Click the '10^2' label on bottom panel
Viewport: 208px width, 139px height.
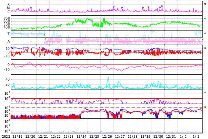pyautogui.click(x=7, y=126)
